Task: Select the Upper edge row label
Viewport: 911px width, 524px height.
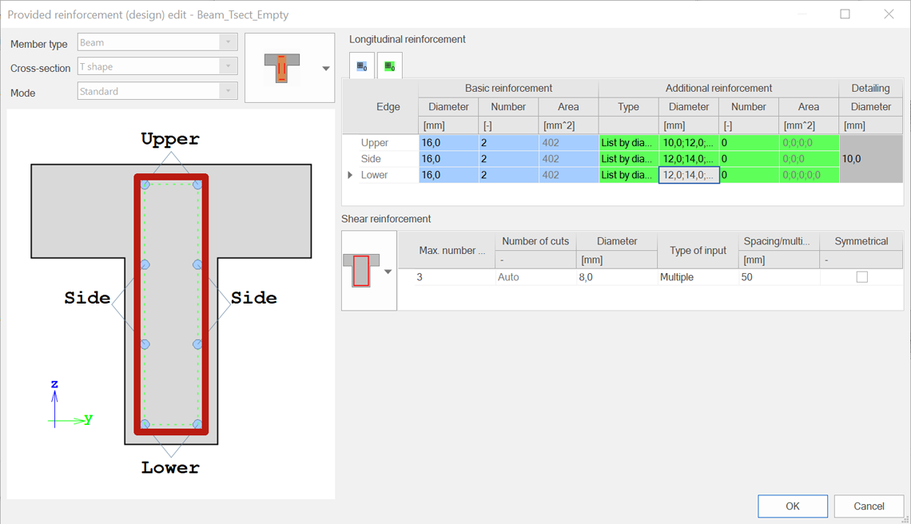Action: tap(374, 142)
